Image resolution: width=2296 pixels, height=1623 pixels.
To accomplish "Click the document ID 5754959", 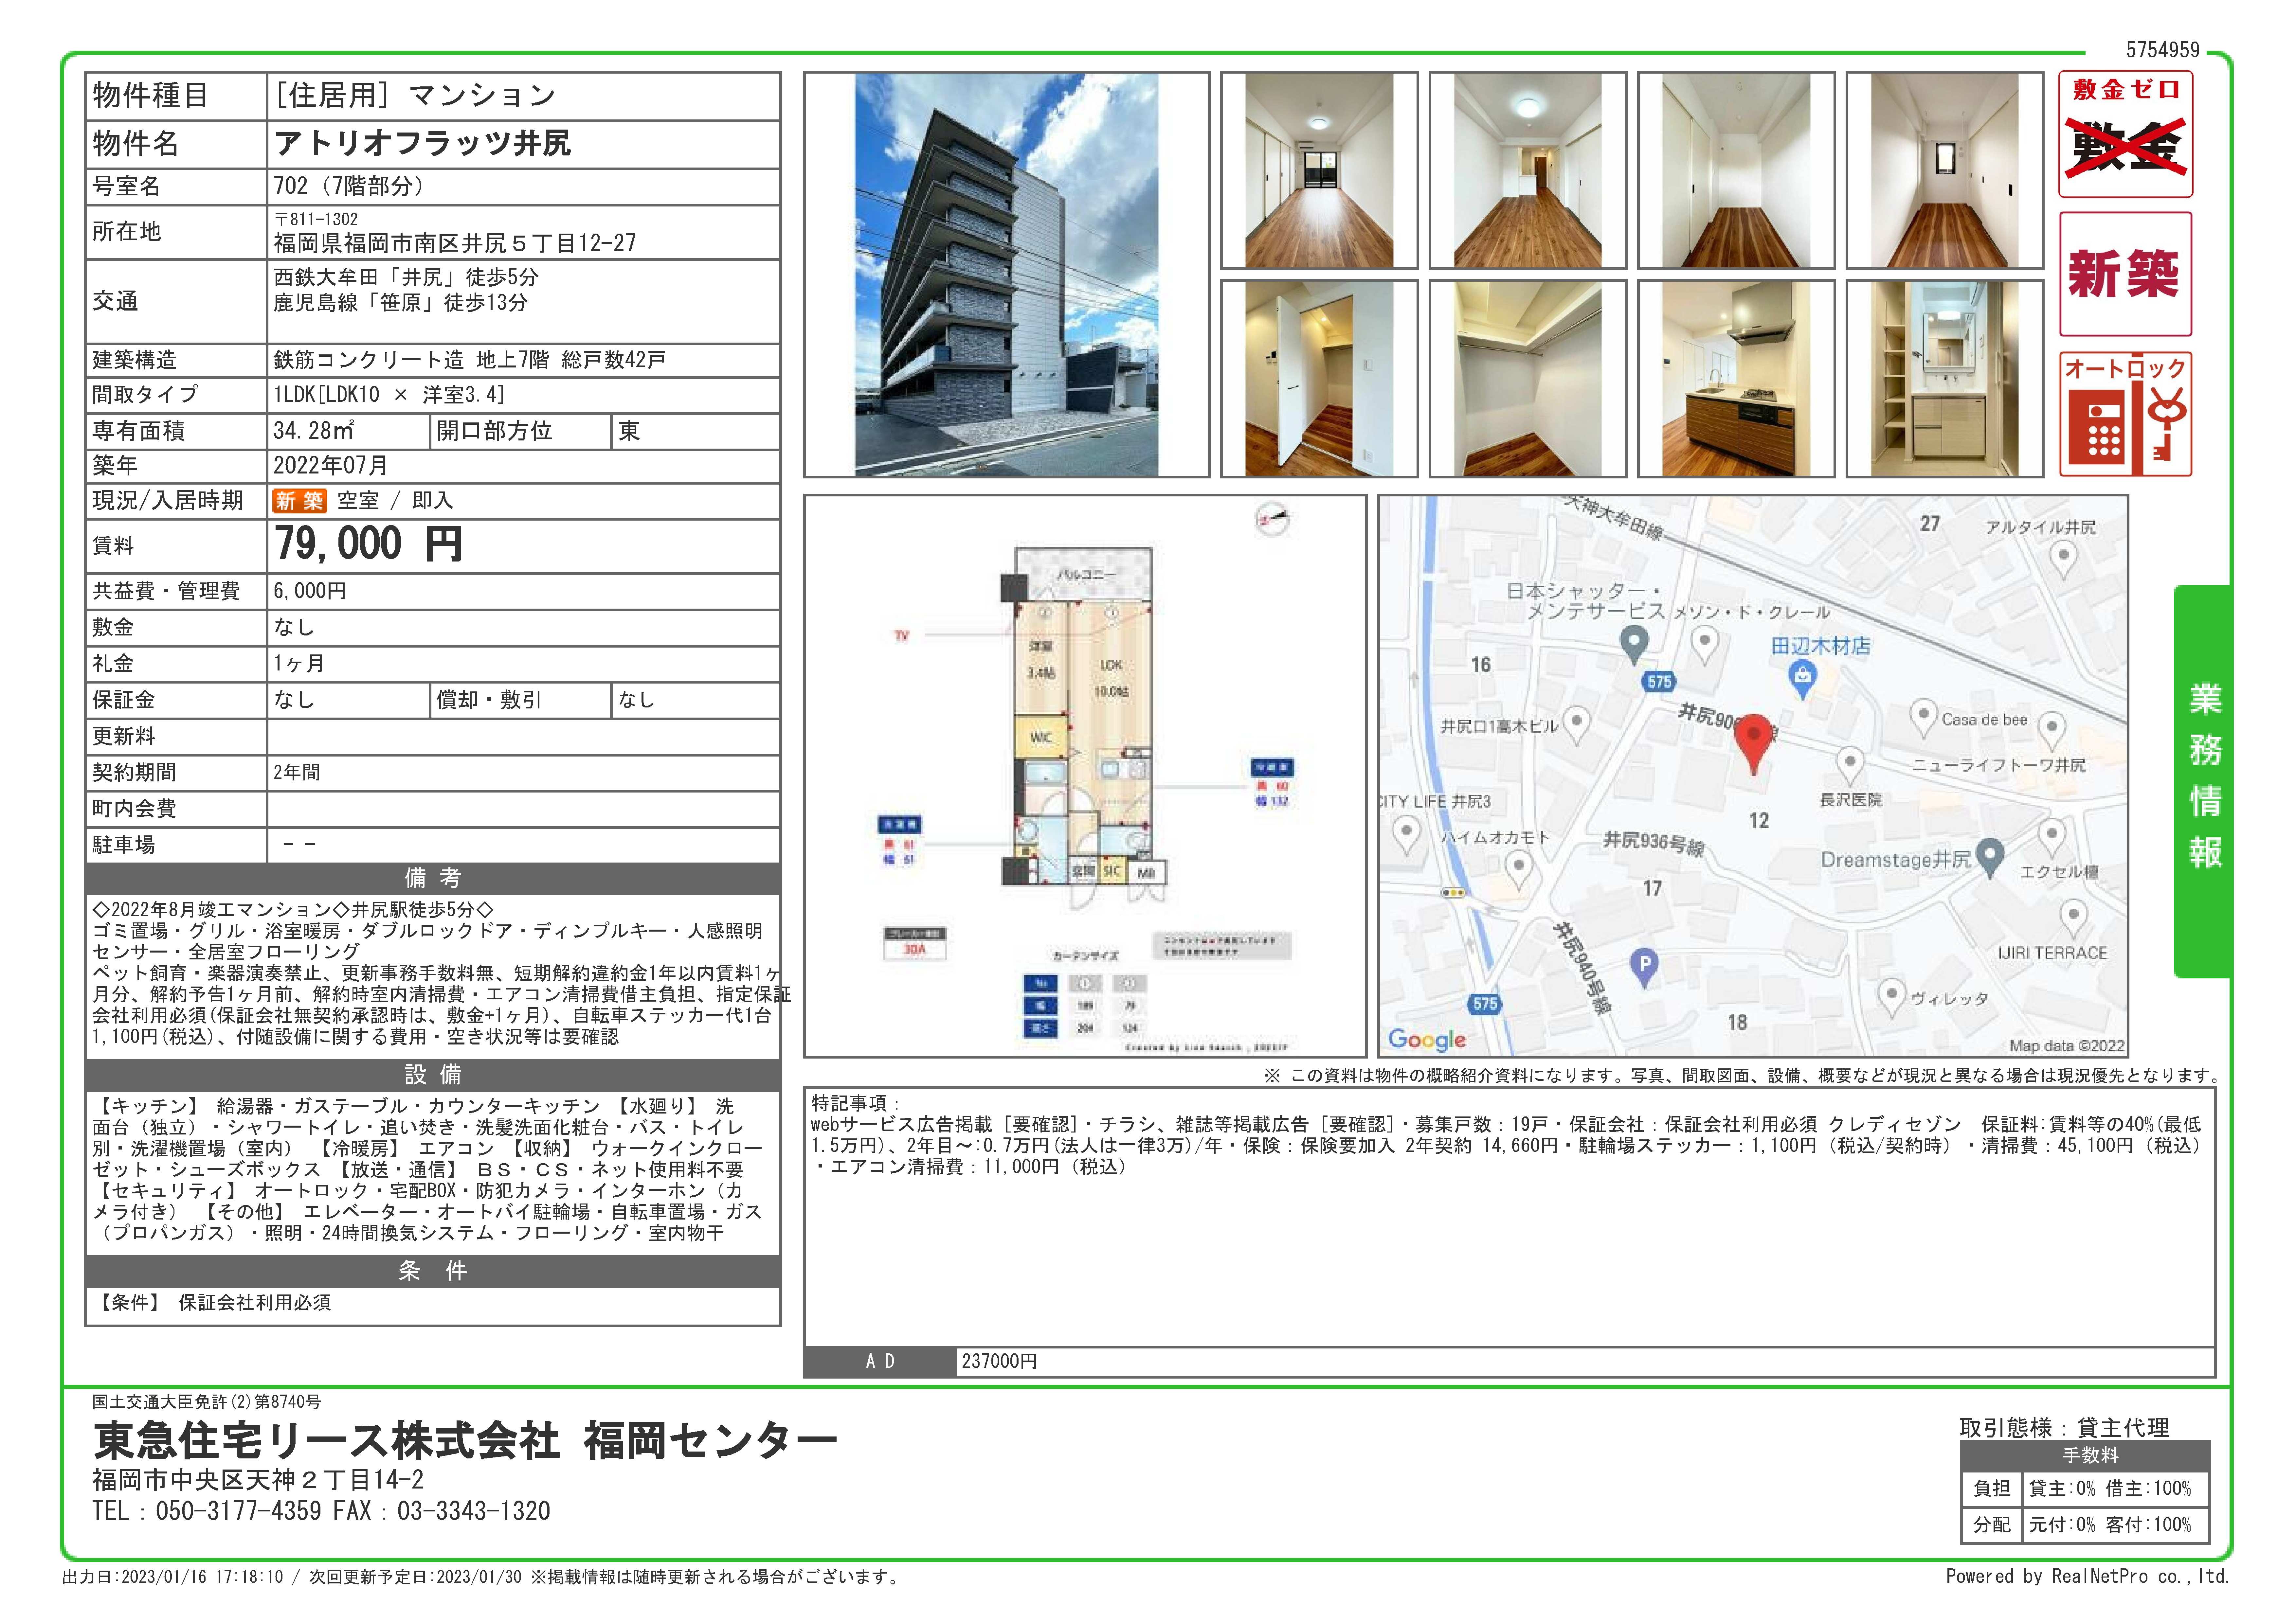I will tap(2163, 50).
